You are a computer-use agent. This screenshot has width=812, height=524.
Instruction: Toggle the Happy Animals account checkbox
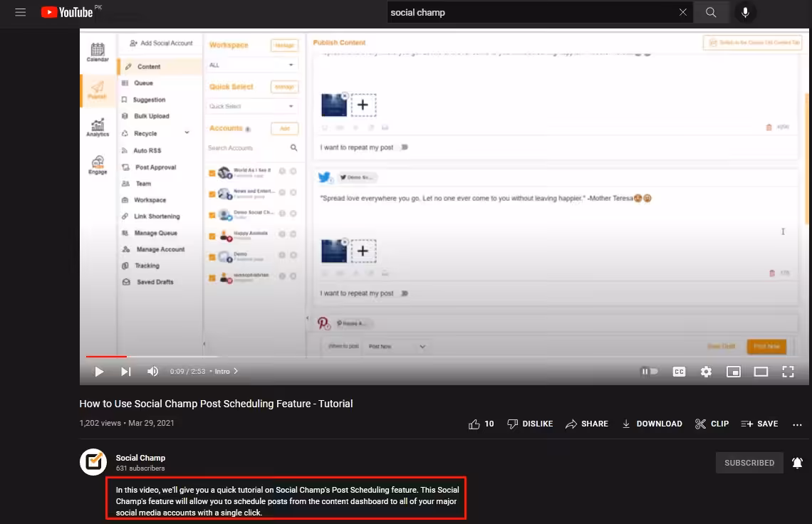pos(212,236)
